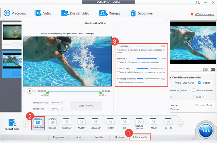Enable the Désentrelacement checkbox
Viewport: 217px width, 143px height.
click(x=193, y=91)
